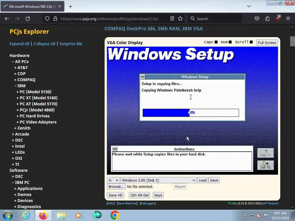Expand PC XT (Model 5160) node
This screenshot has width=295, height=221.
point(37,98)
